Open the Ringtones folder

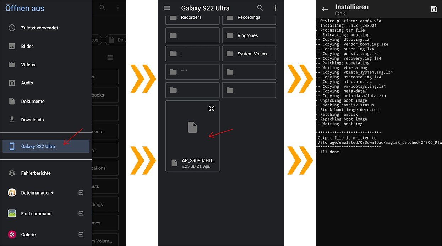[249, 35]
